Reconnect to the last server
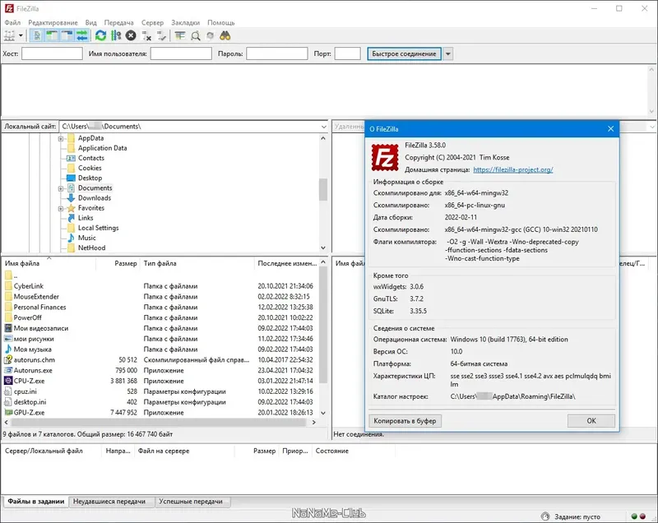Viewport: 658px width, 523px height. [161, 35]
